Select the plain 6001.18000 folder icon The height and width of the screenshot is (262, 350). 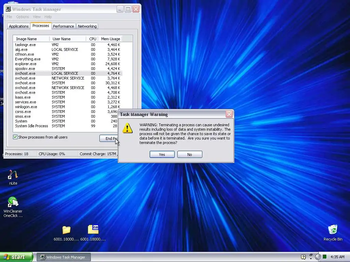(66, 233)
